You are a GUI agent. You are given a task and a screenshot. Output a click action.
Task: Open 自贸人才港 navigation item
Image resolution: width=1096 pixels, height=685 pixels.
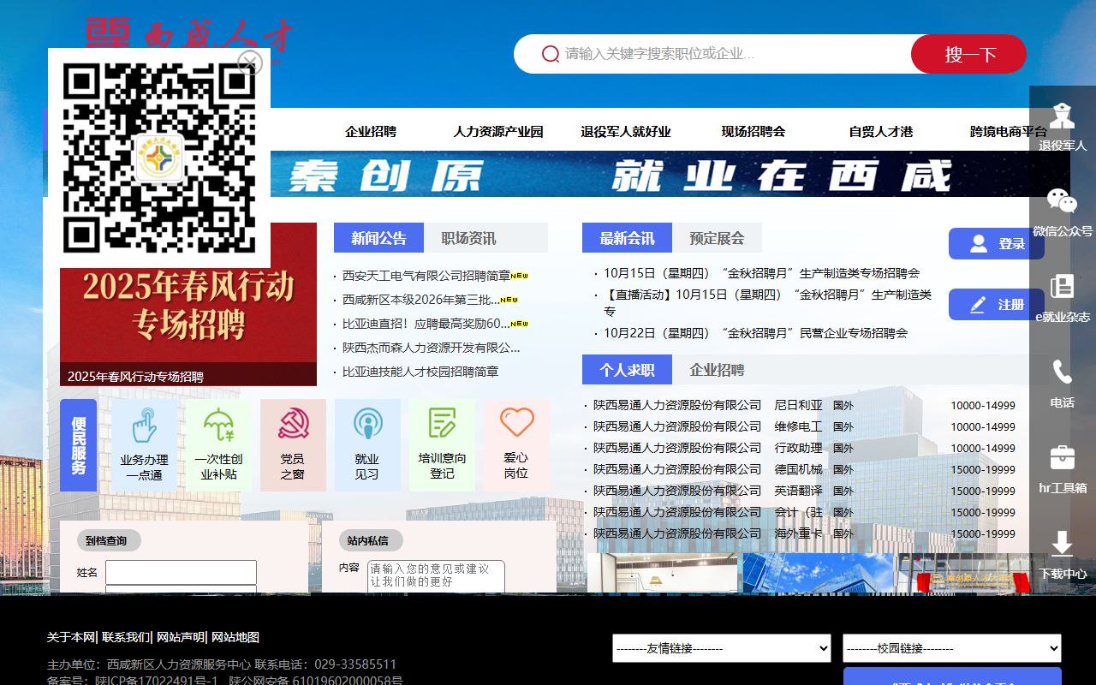(881, 131)
